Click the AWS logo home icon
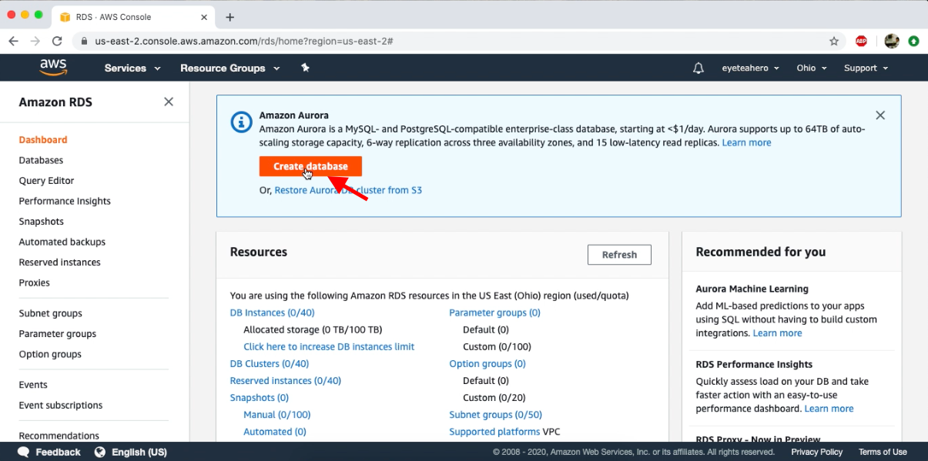 [53, 68]
